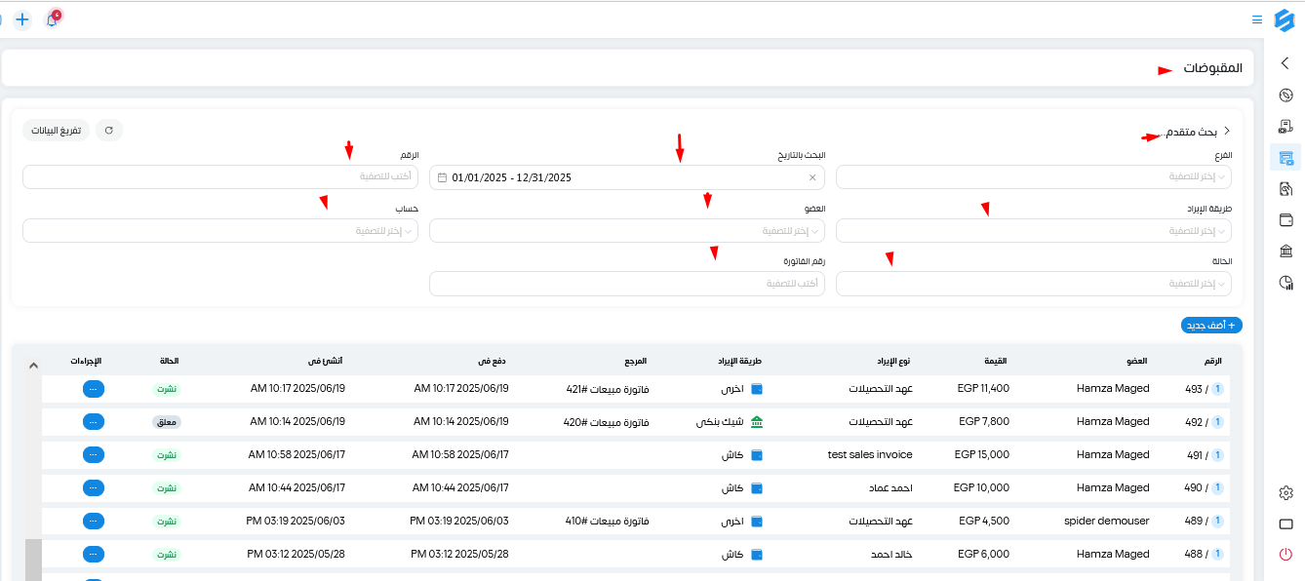
Task: Click the نشرت status badge in row 493
Action: pyautogui.click(x=167, y=389)
